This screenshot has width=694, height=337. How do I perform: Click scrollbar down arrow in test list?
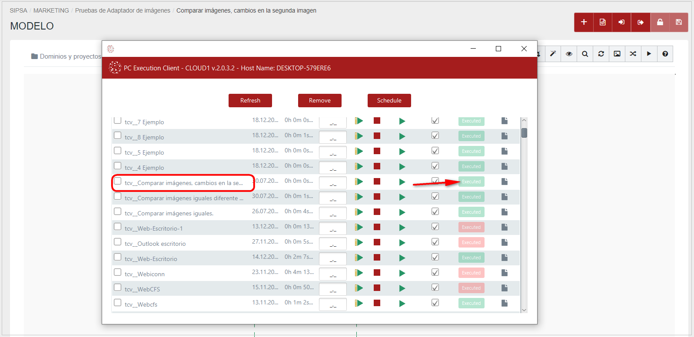coord(524,310)
